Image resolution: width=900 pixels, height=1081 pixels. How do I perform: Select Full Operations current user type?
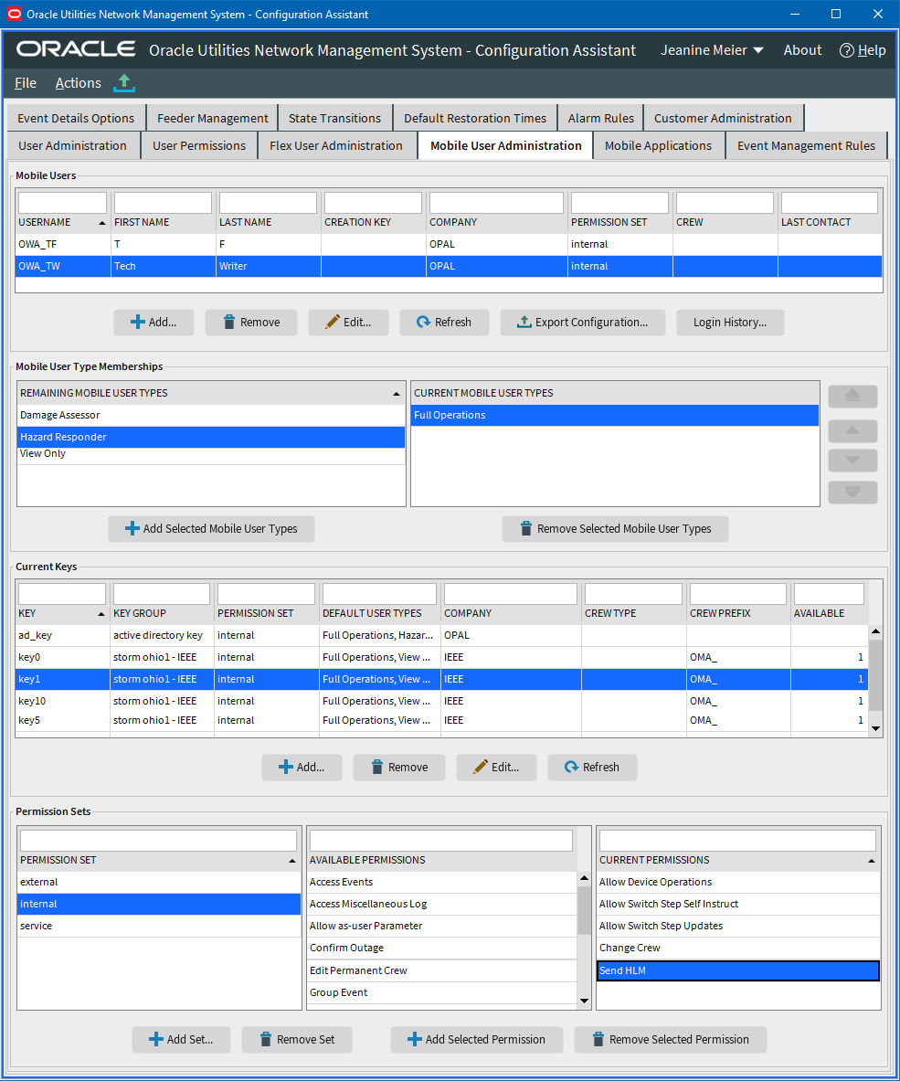point(615,415)
